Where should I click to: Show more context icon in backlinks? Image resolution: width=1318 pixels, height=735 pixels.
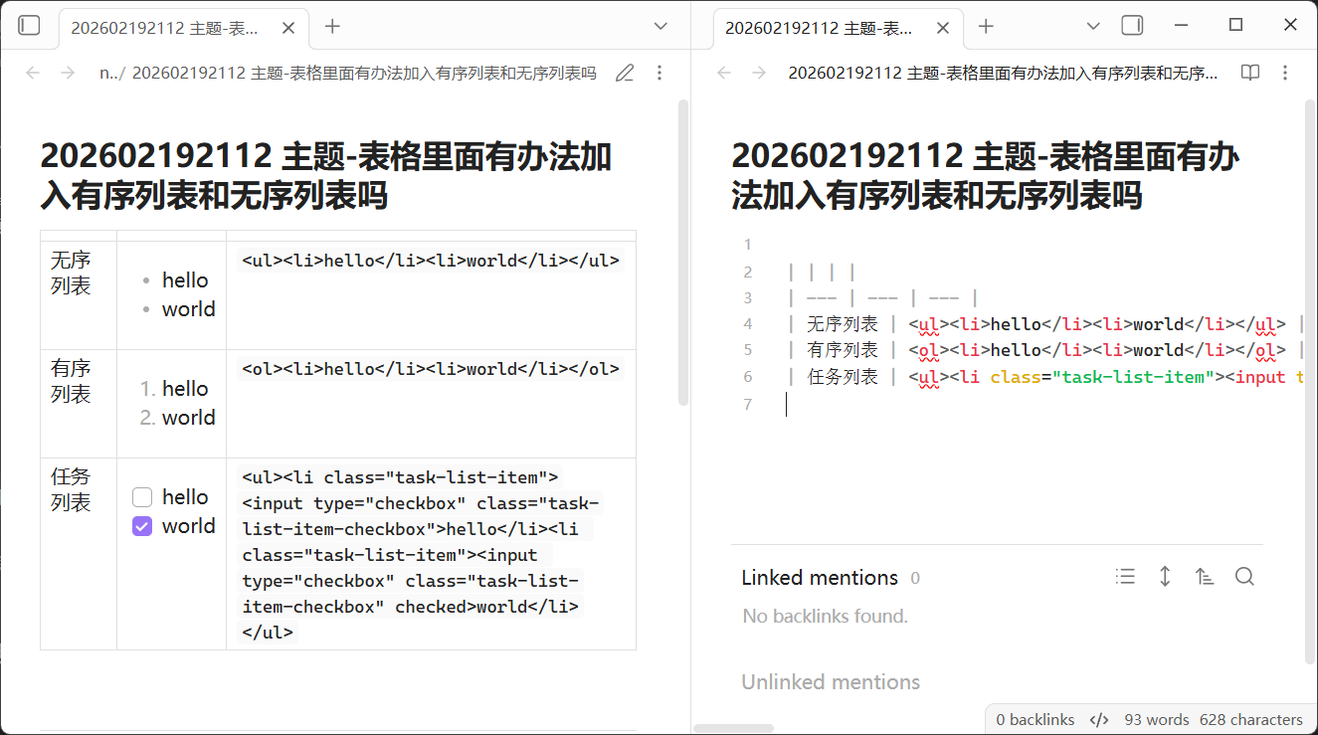click(x=1165, y=577)
